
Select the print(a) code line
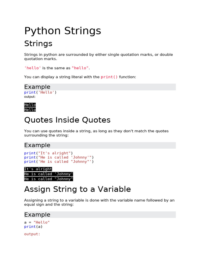click(x=33, y=227)
